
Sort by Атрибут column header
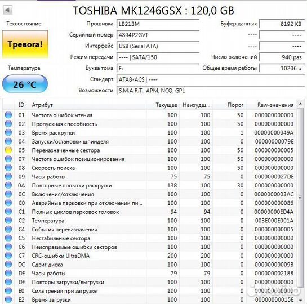(x=87, y=105)
